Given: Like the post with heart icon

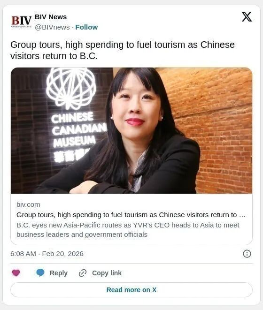Looking at the screenshot, I should tap(16, 273).
